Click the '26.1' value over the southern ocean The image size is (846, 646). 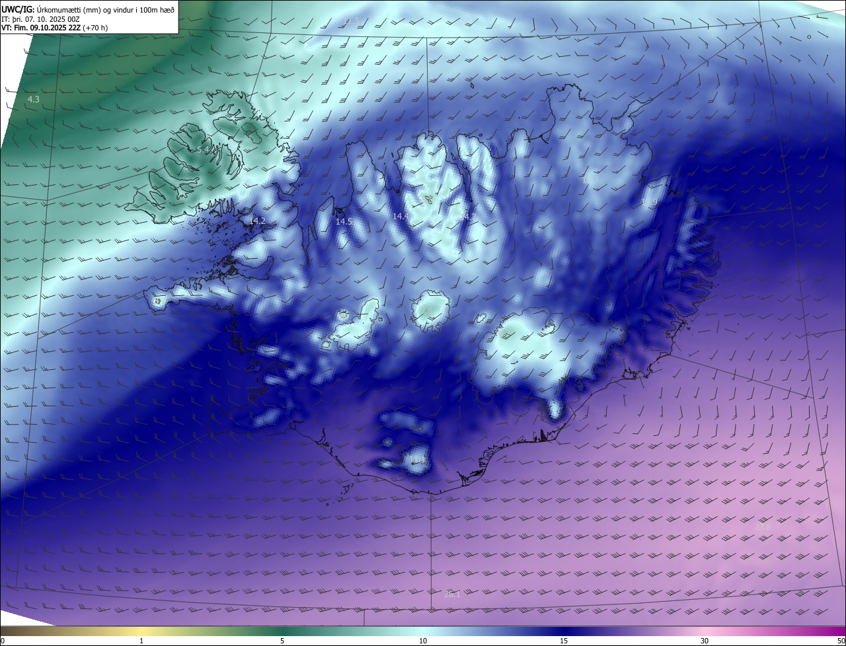click(x=452, y=594)
